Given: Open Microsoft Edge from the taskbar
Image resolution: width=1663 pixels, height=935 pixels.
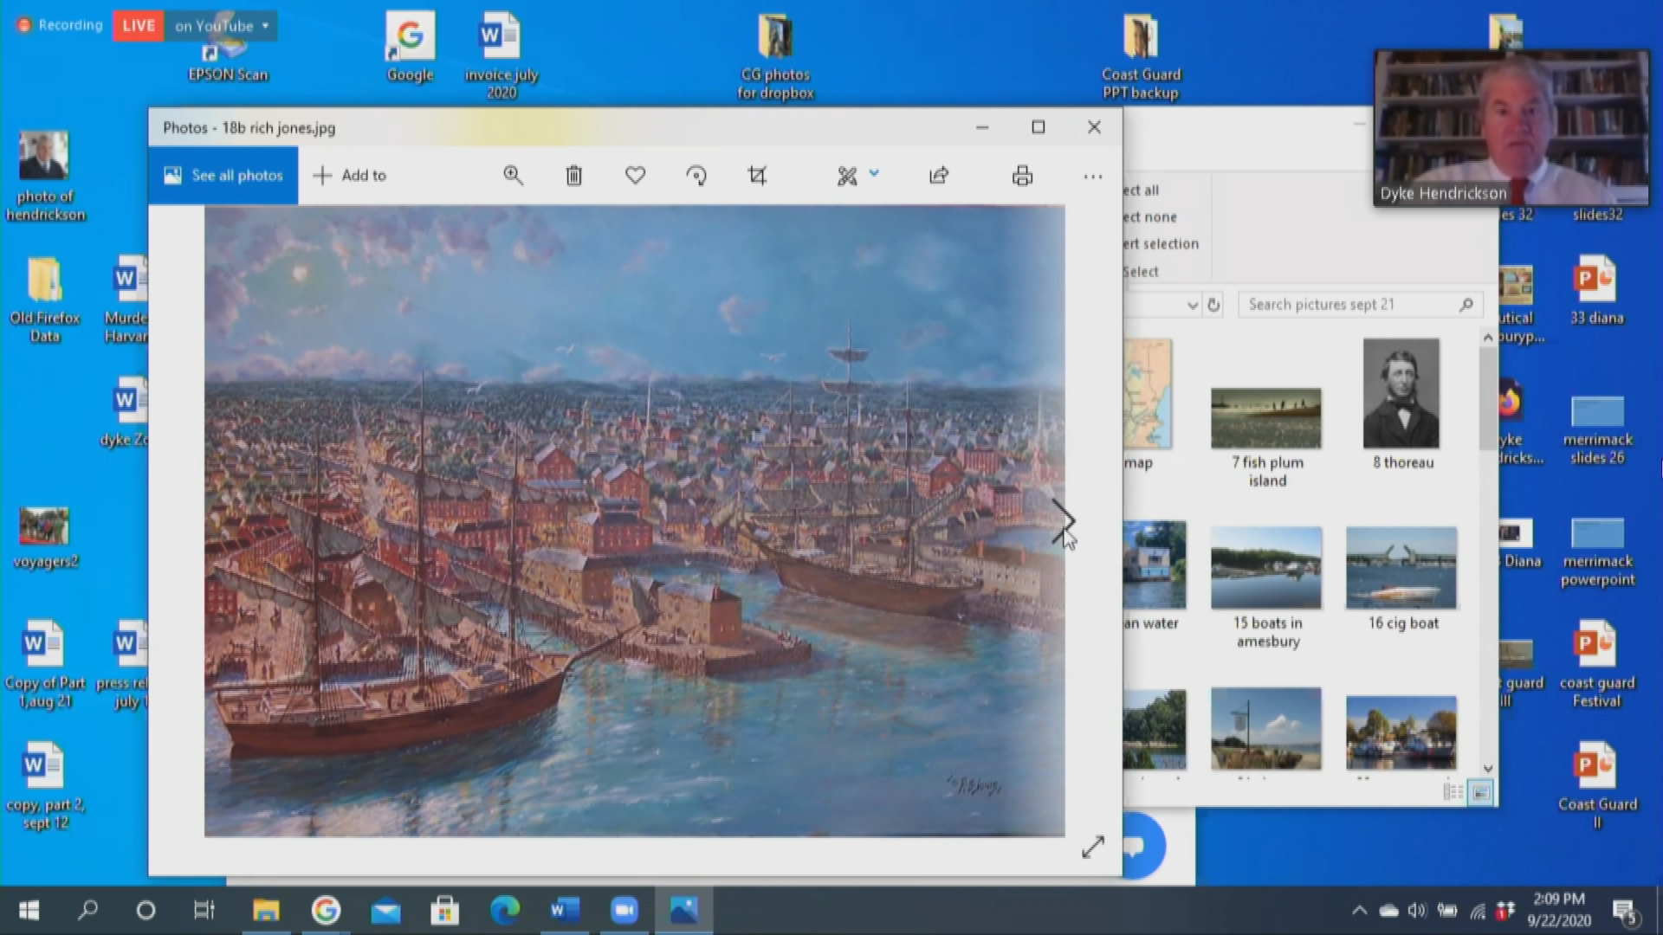Looking at the screenshot, I should click(x=505, y=910).
